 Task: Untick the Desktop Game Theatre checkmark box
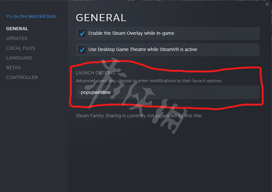point(82,50)
